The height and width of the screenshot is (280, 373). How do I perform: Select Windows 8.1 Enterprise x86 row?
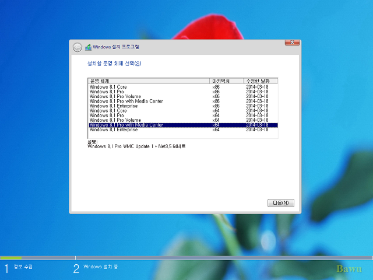(183, 106)
